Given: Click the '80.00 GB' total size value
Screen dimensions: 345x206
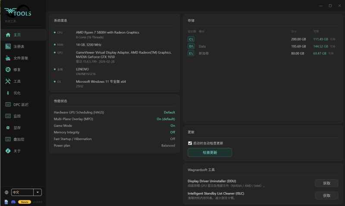Looking at the screenshot, I should [x=298, y=53].
